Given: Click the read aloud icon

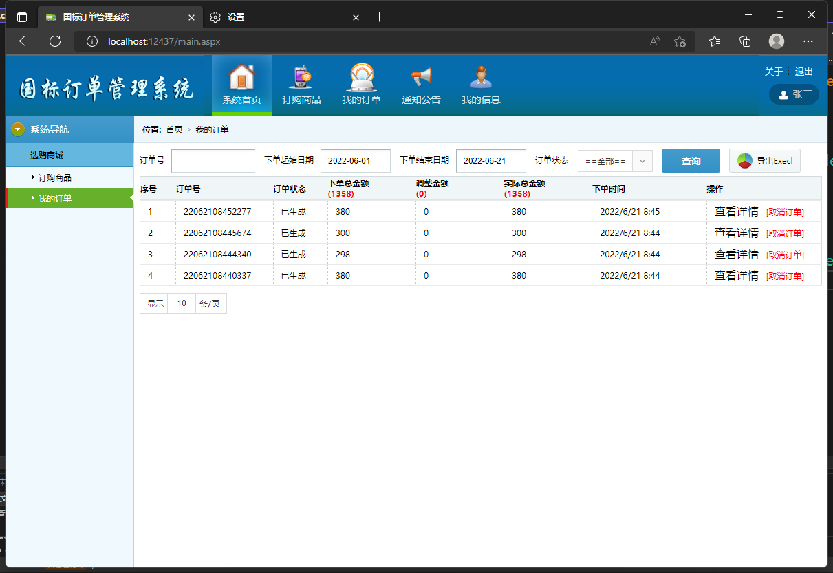Looking at the screenshot, I should click(x=655, y=41).
